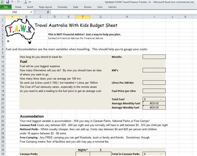Click the Caravan Parks Nights input cell
Image resolution: width=197 pixels, height=156 pixels.
pos(83,154)
